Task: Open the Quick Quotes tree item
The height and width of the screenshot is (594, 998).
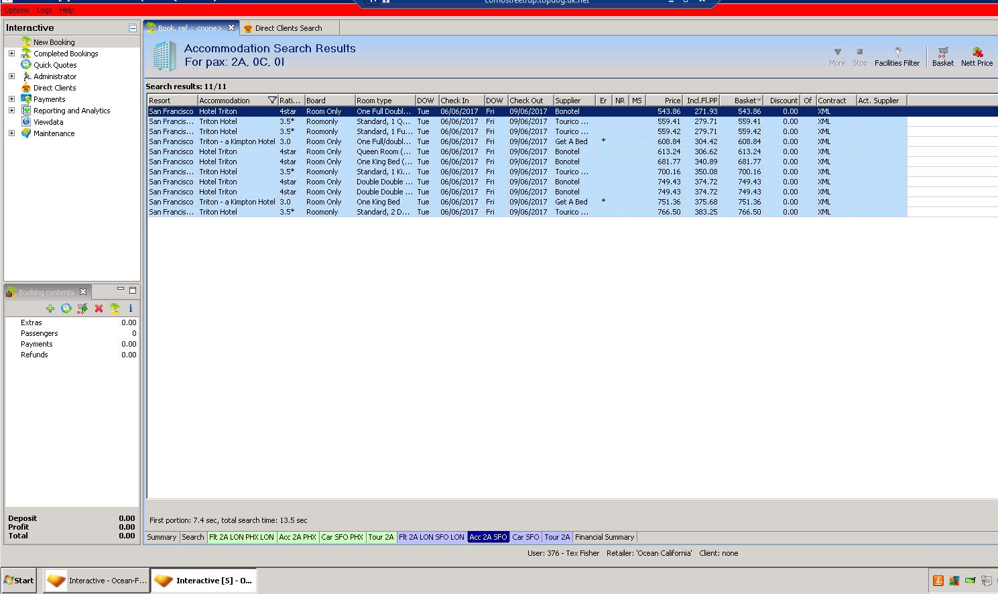Action: point(55,65)
